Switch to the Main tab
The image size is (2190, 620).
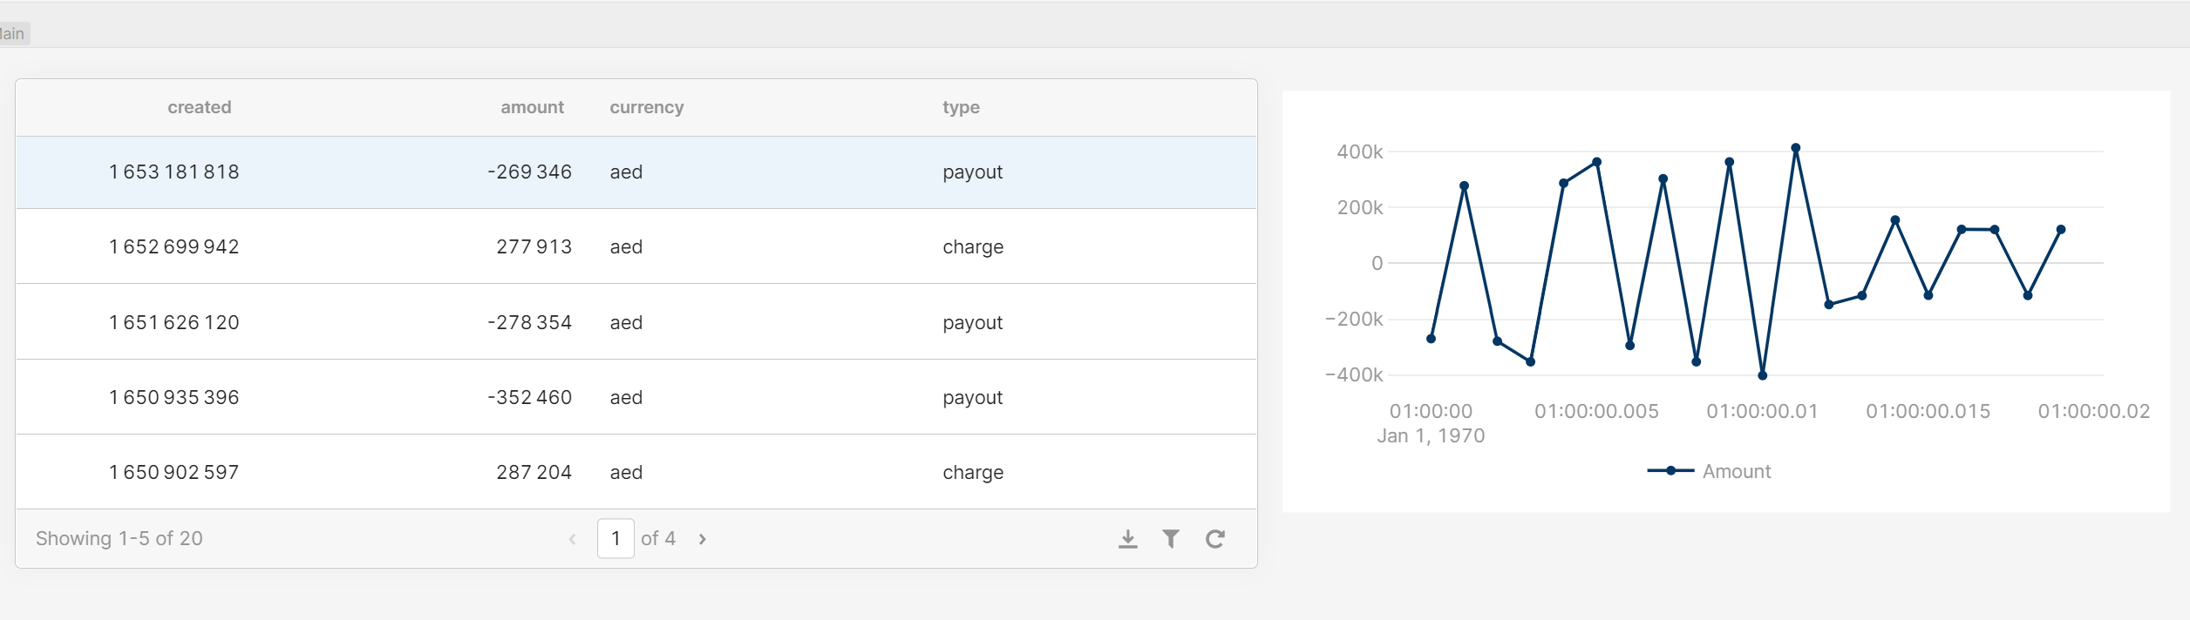pyautogui.click(x=12, y=33)
